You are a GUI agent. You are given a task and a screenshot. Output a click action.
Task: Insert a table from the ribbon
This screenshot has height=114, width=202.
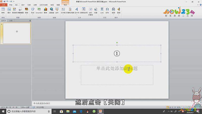[x=3, y=11]
